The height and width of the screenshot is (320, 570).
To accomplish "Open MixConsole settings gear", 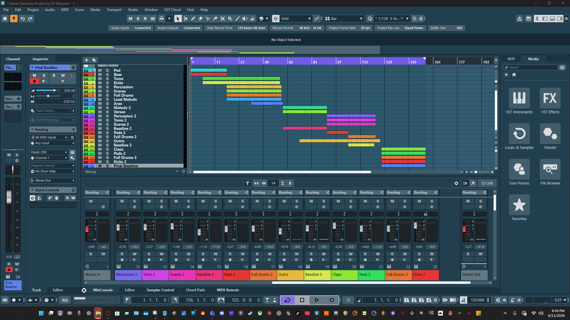I will 457,183.
